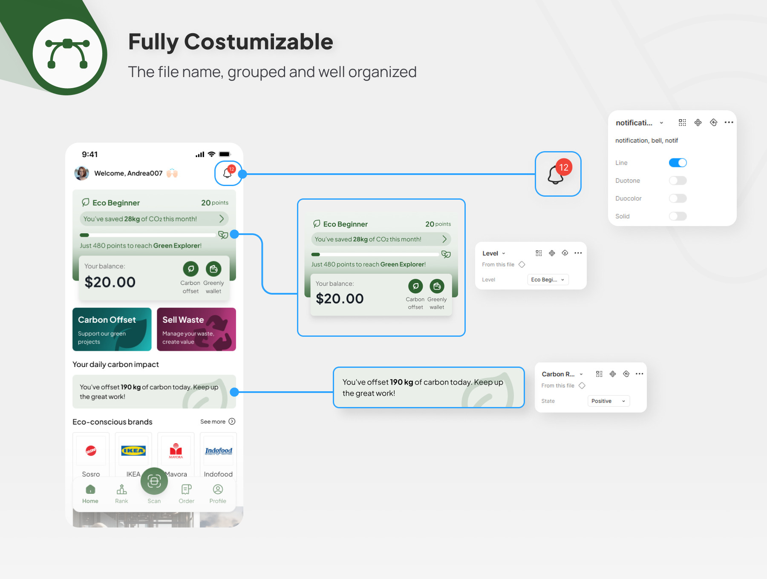Click the carbon impact message in phone
This screenshot has width=767, height=579.
click(154, 392)
